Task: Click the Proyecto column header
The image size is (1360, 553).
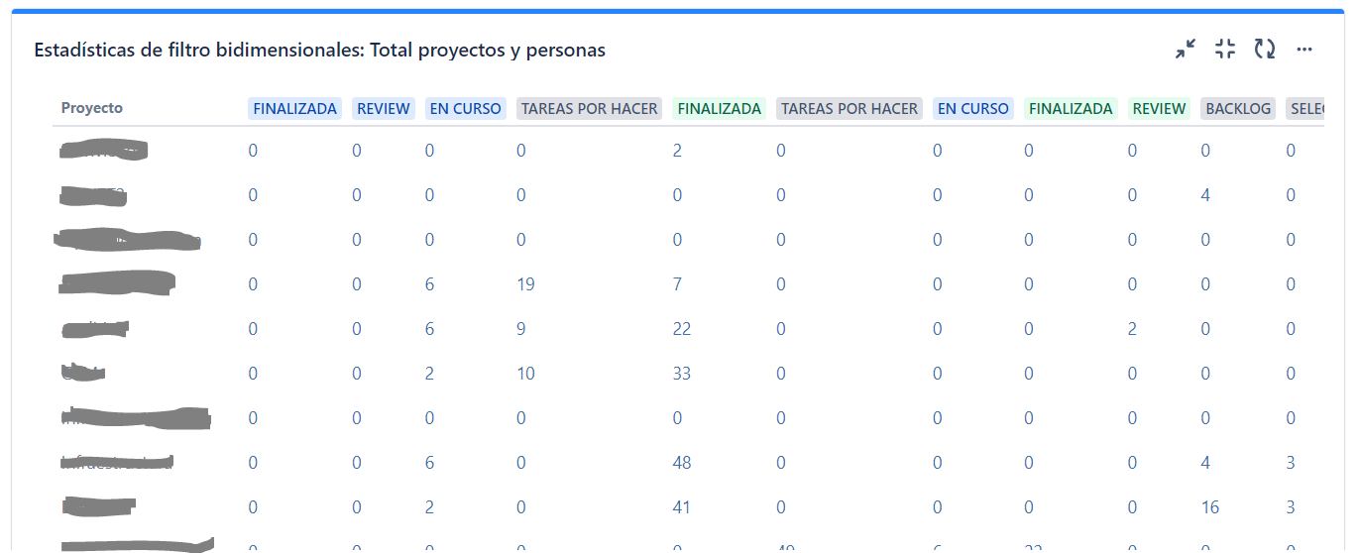Action: (92, 108)
